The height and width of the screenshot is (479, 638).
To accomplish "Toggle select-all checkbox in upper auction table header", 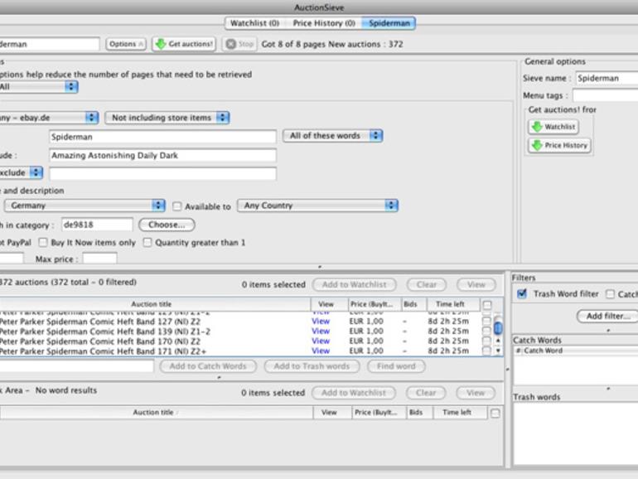I will point(487,304).
